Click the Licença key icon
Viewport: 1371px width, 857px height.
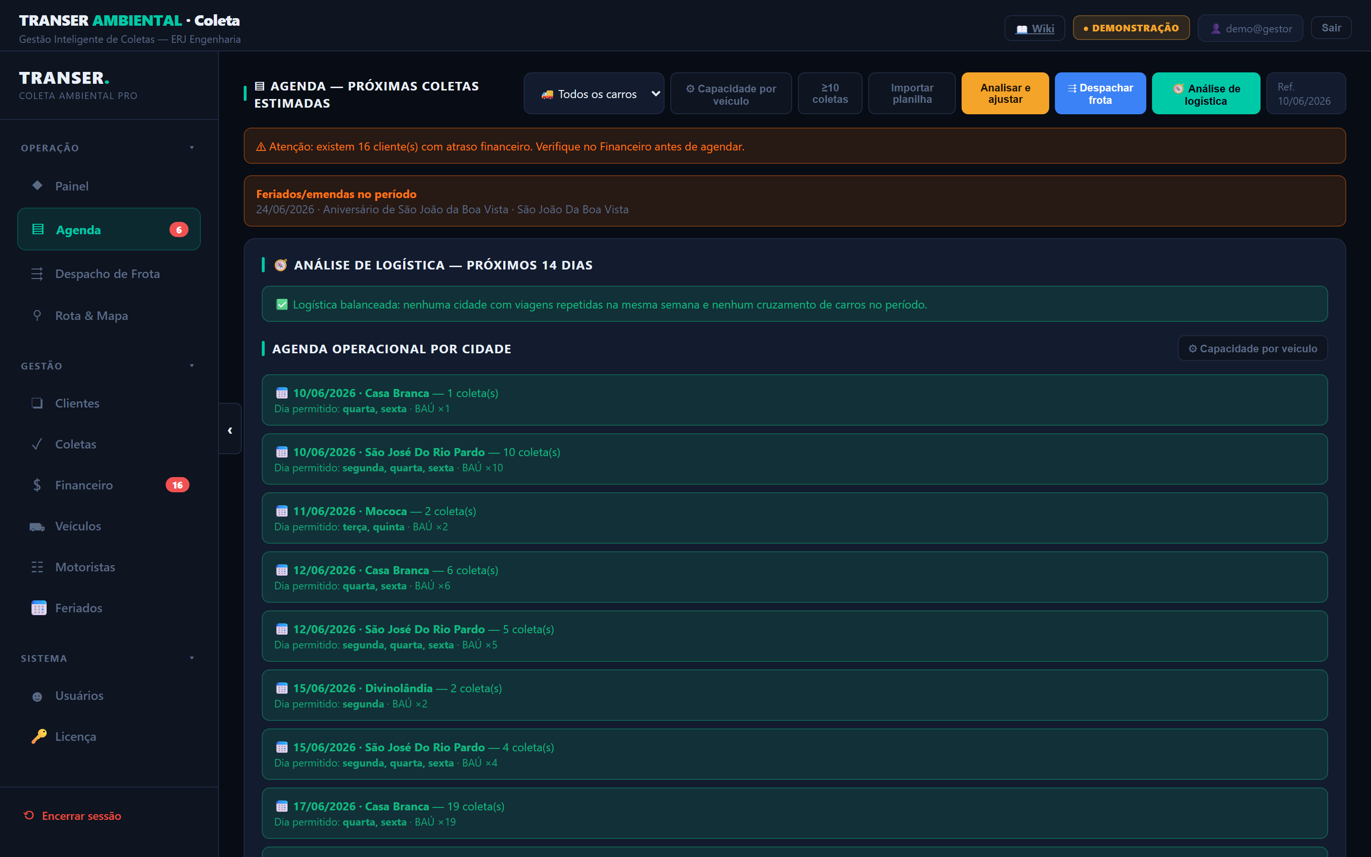click(39, 736)
